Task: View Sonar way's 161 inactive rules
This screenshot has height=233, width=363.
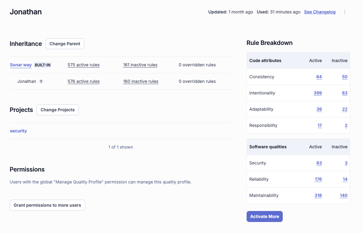Action: pos(140,65)
